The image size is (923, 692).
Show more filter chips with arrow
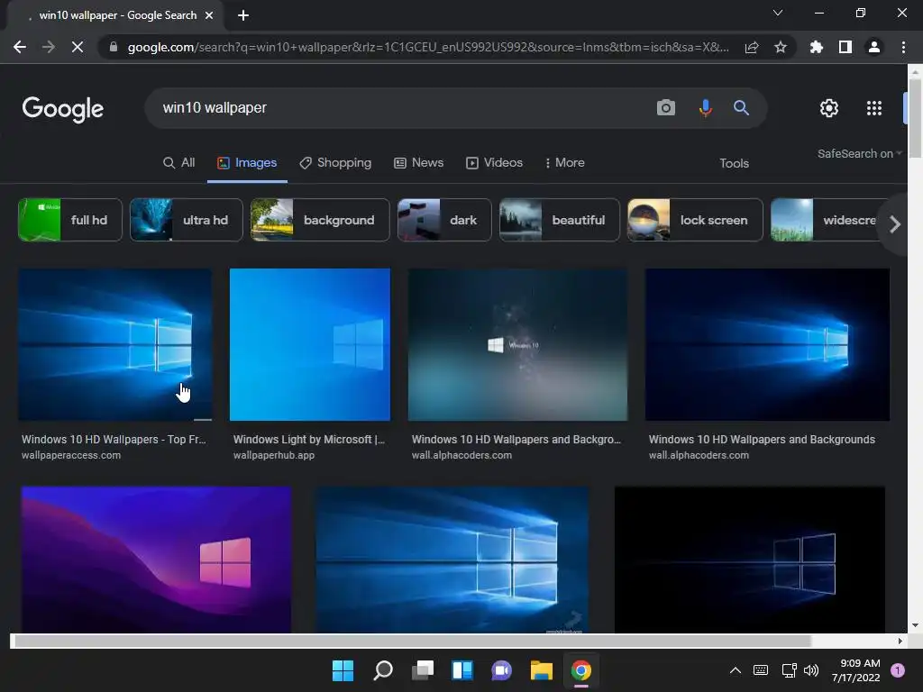895,224
